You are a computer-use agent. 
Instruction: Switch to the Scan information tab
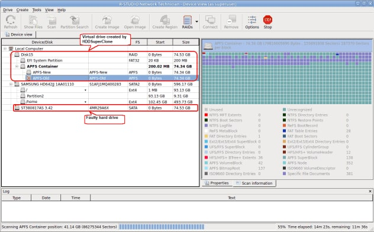(254, 183)
